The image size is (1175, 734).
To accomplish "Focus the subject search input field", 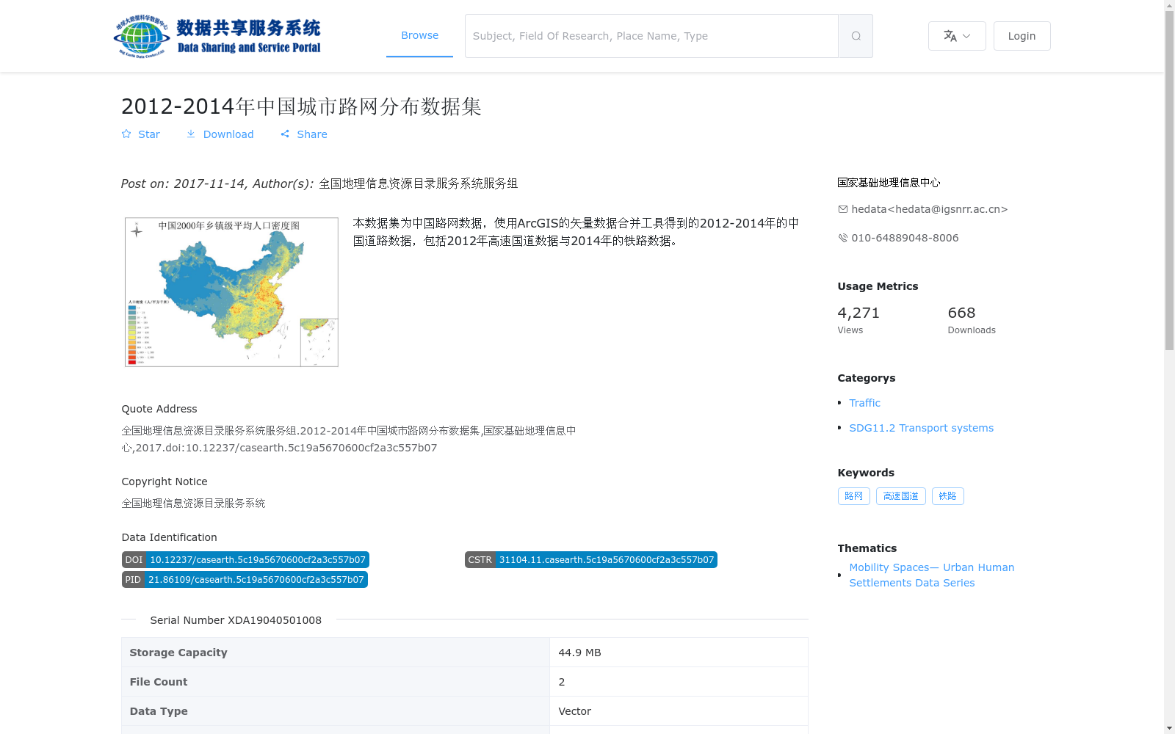I will point(651,36).
